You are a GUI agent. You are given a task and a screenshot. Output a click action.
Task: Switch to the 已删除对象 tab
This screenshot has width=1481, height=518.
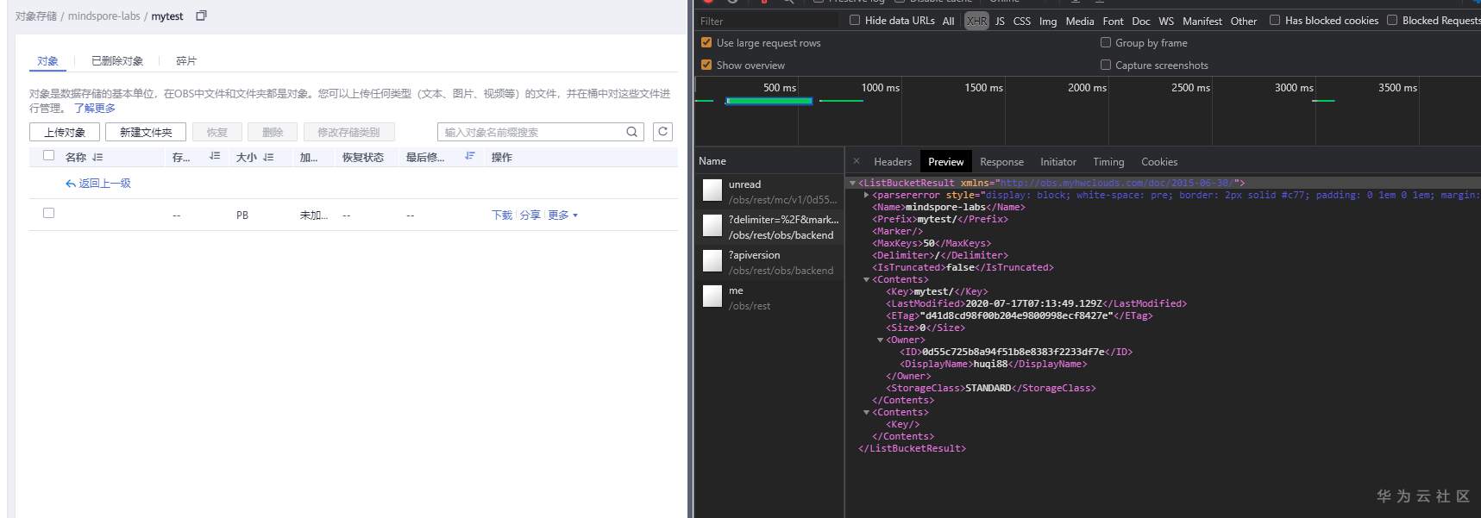pyautogui.click(x=117, y=61)
